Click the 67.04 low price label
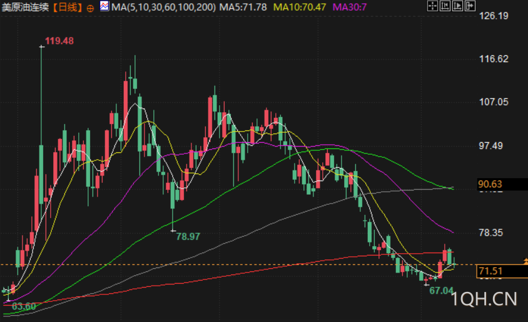This screenshot has height=322, width=528. click(441, 290)
